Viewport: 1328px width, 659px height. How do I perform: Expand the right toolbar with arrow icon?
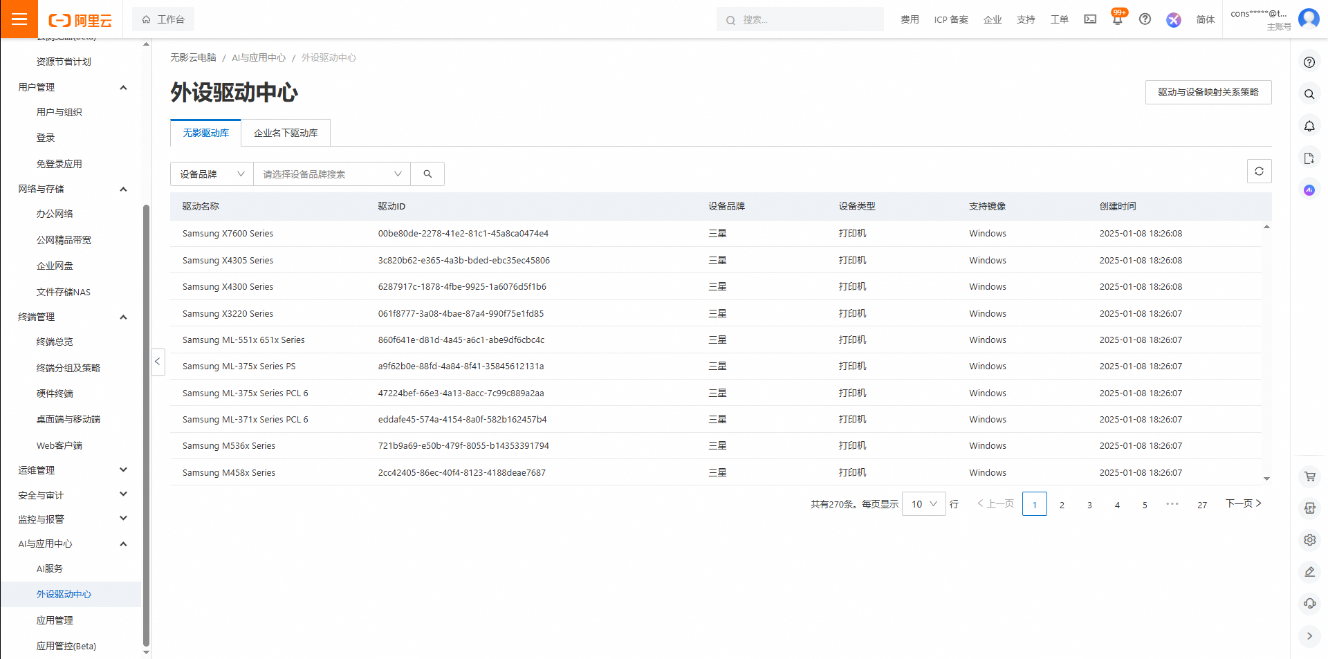tap(1309, 635)
